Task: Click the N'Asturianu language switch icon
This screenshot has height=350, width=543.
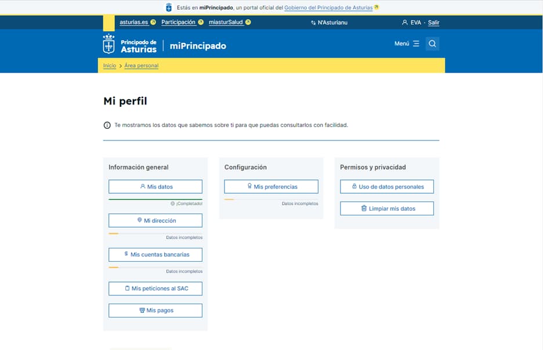Action: click(x=313, y=23)
